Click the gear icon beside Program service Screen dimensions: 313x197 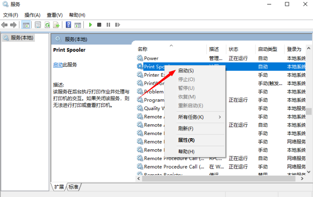click(140, 100)
